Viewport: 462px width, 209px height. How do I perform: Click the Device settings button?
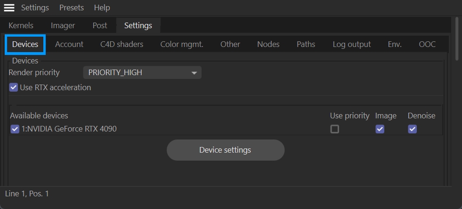pos(225,150)
